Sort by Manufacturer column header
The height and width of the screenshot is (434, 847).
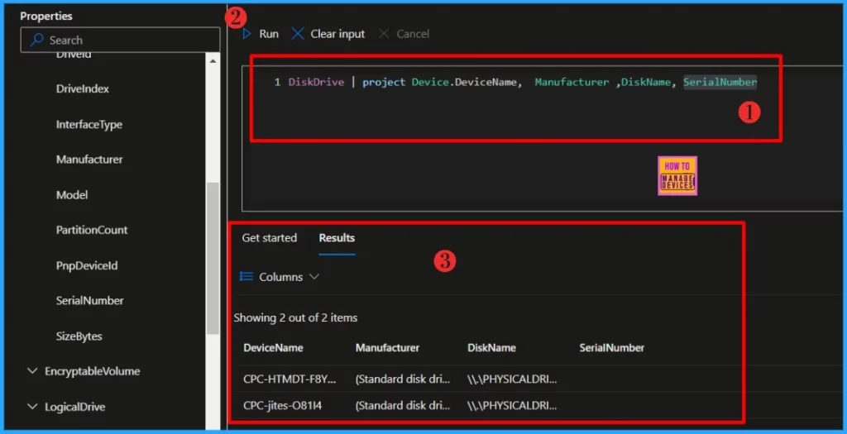[387, 348]
